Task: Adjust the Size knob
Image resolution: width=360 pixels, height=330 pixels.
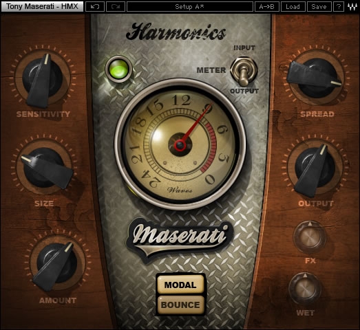Action: 44,168
